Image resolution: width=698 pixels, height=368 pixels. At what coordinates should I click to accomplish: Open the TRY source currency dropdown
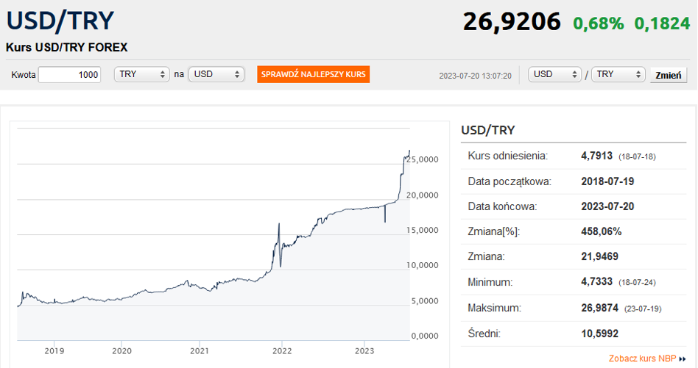tap(142, 75)
